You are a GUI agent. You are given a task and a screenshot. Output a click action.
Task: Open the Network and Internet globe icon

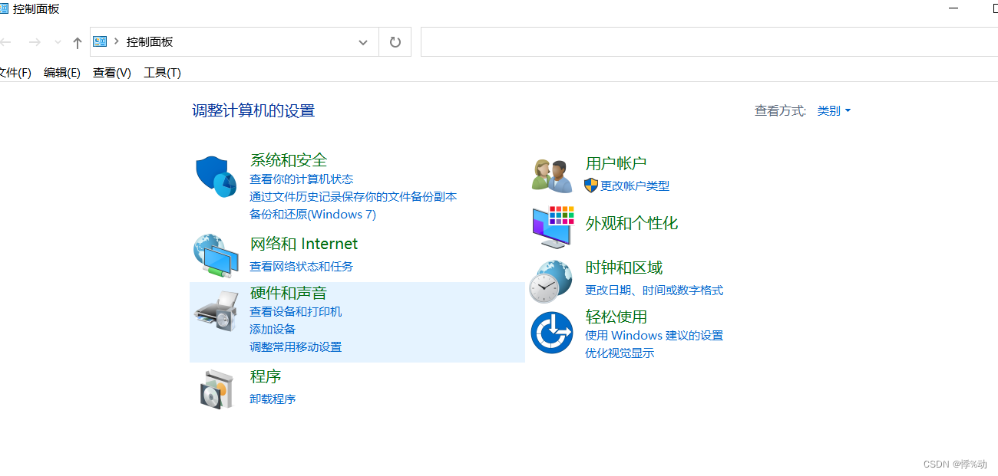tap(214, 256)
